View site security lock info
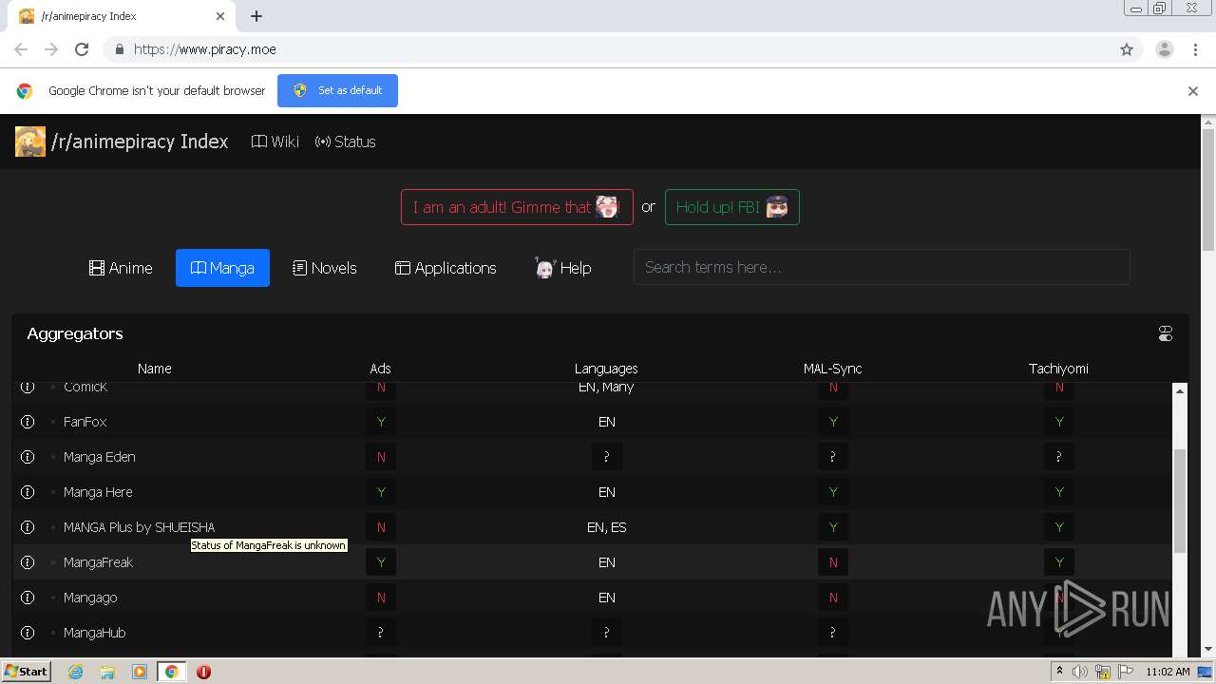The width and height of the screenshot is (1216, 684). pos(119,49)
